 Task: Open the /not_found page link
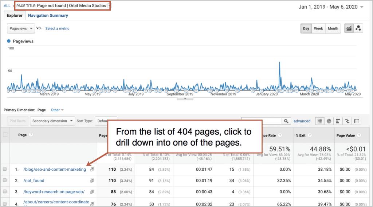34,180
